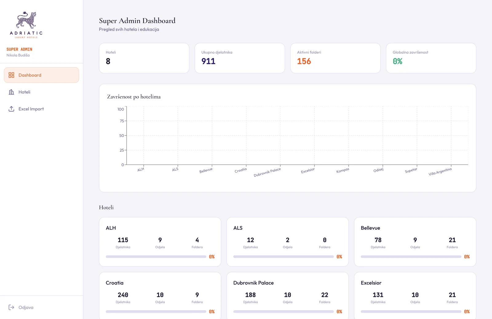492x319 pixels.
Task: Click the Odjava logout icon
Action: [x=11, y=307]
